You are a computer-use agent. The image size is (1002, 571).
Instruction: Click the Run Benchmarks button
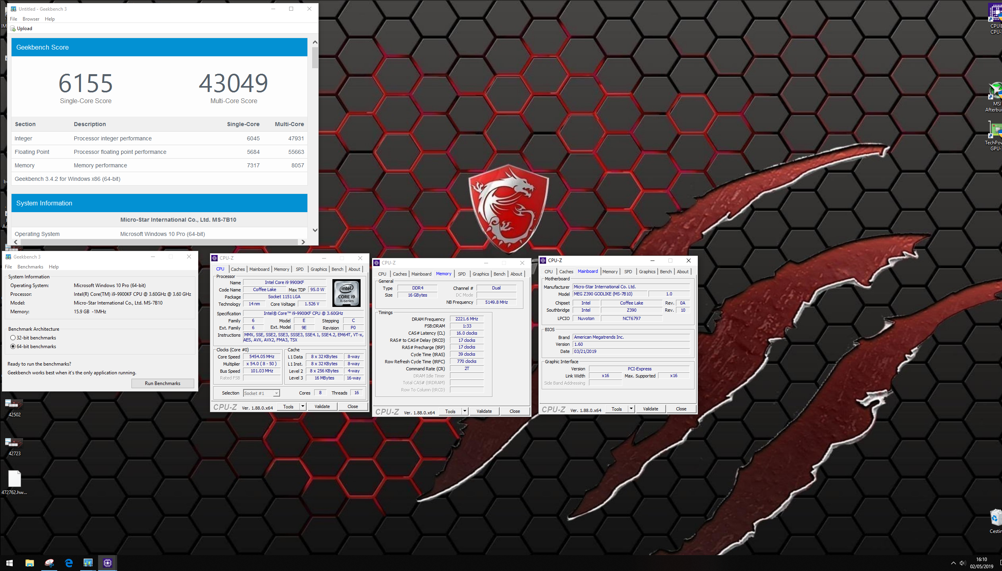[x=162, y=383]
